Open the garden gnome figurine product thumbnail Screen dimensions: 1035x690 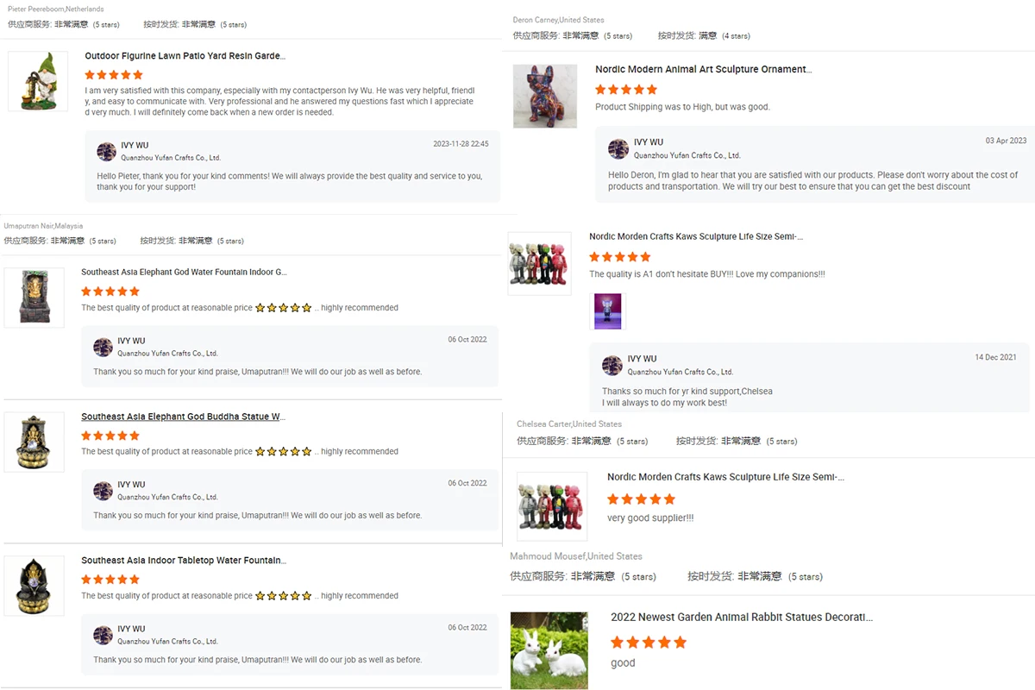pyautogui.click(x=38, y=81)
